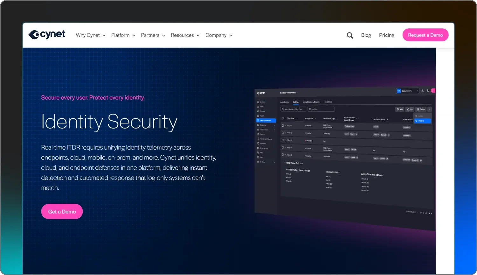Click the Get a Demo button
This screenshot has height=275, width=477.
(62, 212)
